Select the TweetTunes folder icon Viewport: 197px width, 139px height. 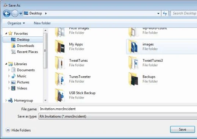(60, 63)
